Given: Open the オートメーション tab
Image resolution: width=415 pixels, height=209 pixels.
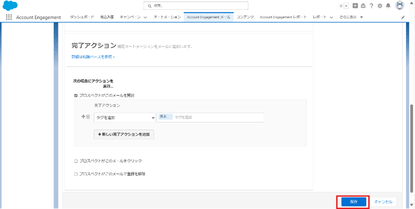Looking at the screenshot, I should tap(167, 17).
